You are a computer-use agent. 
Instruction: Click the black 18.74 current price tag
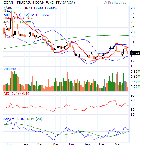click(x=135, y=53)
